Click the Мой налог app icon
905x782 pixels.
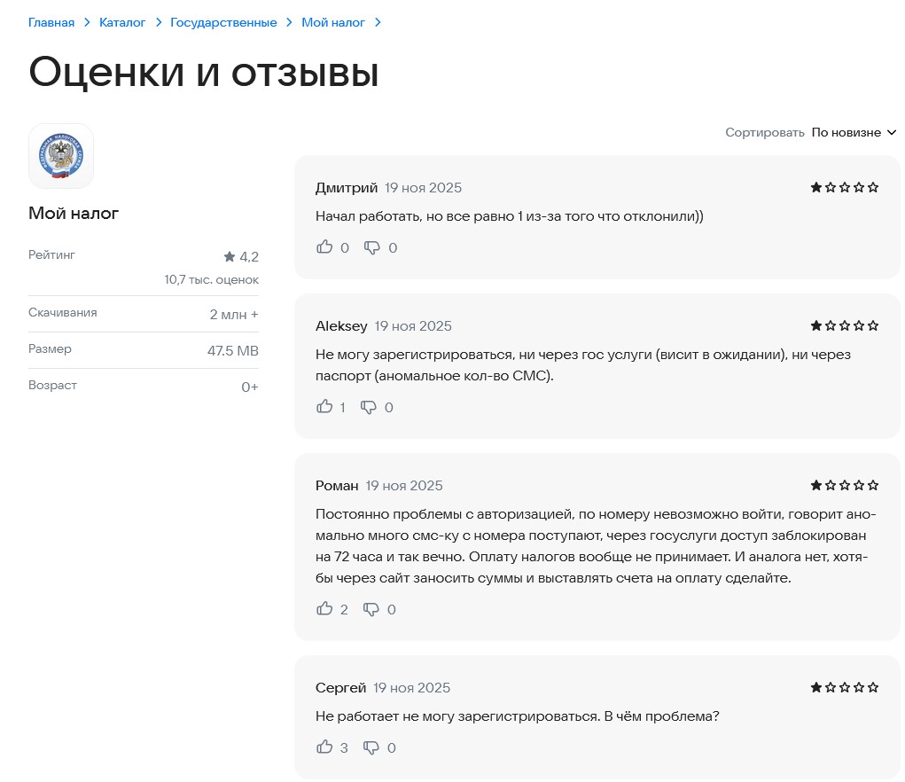click(x=61, y=156)
